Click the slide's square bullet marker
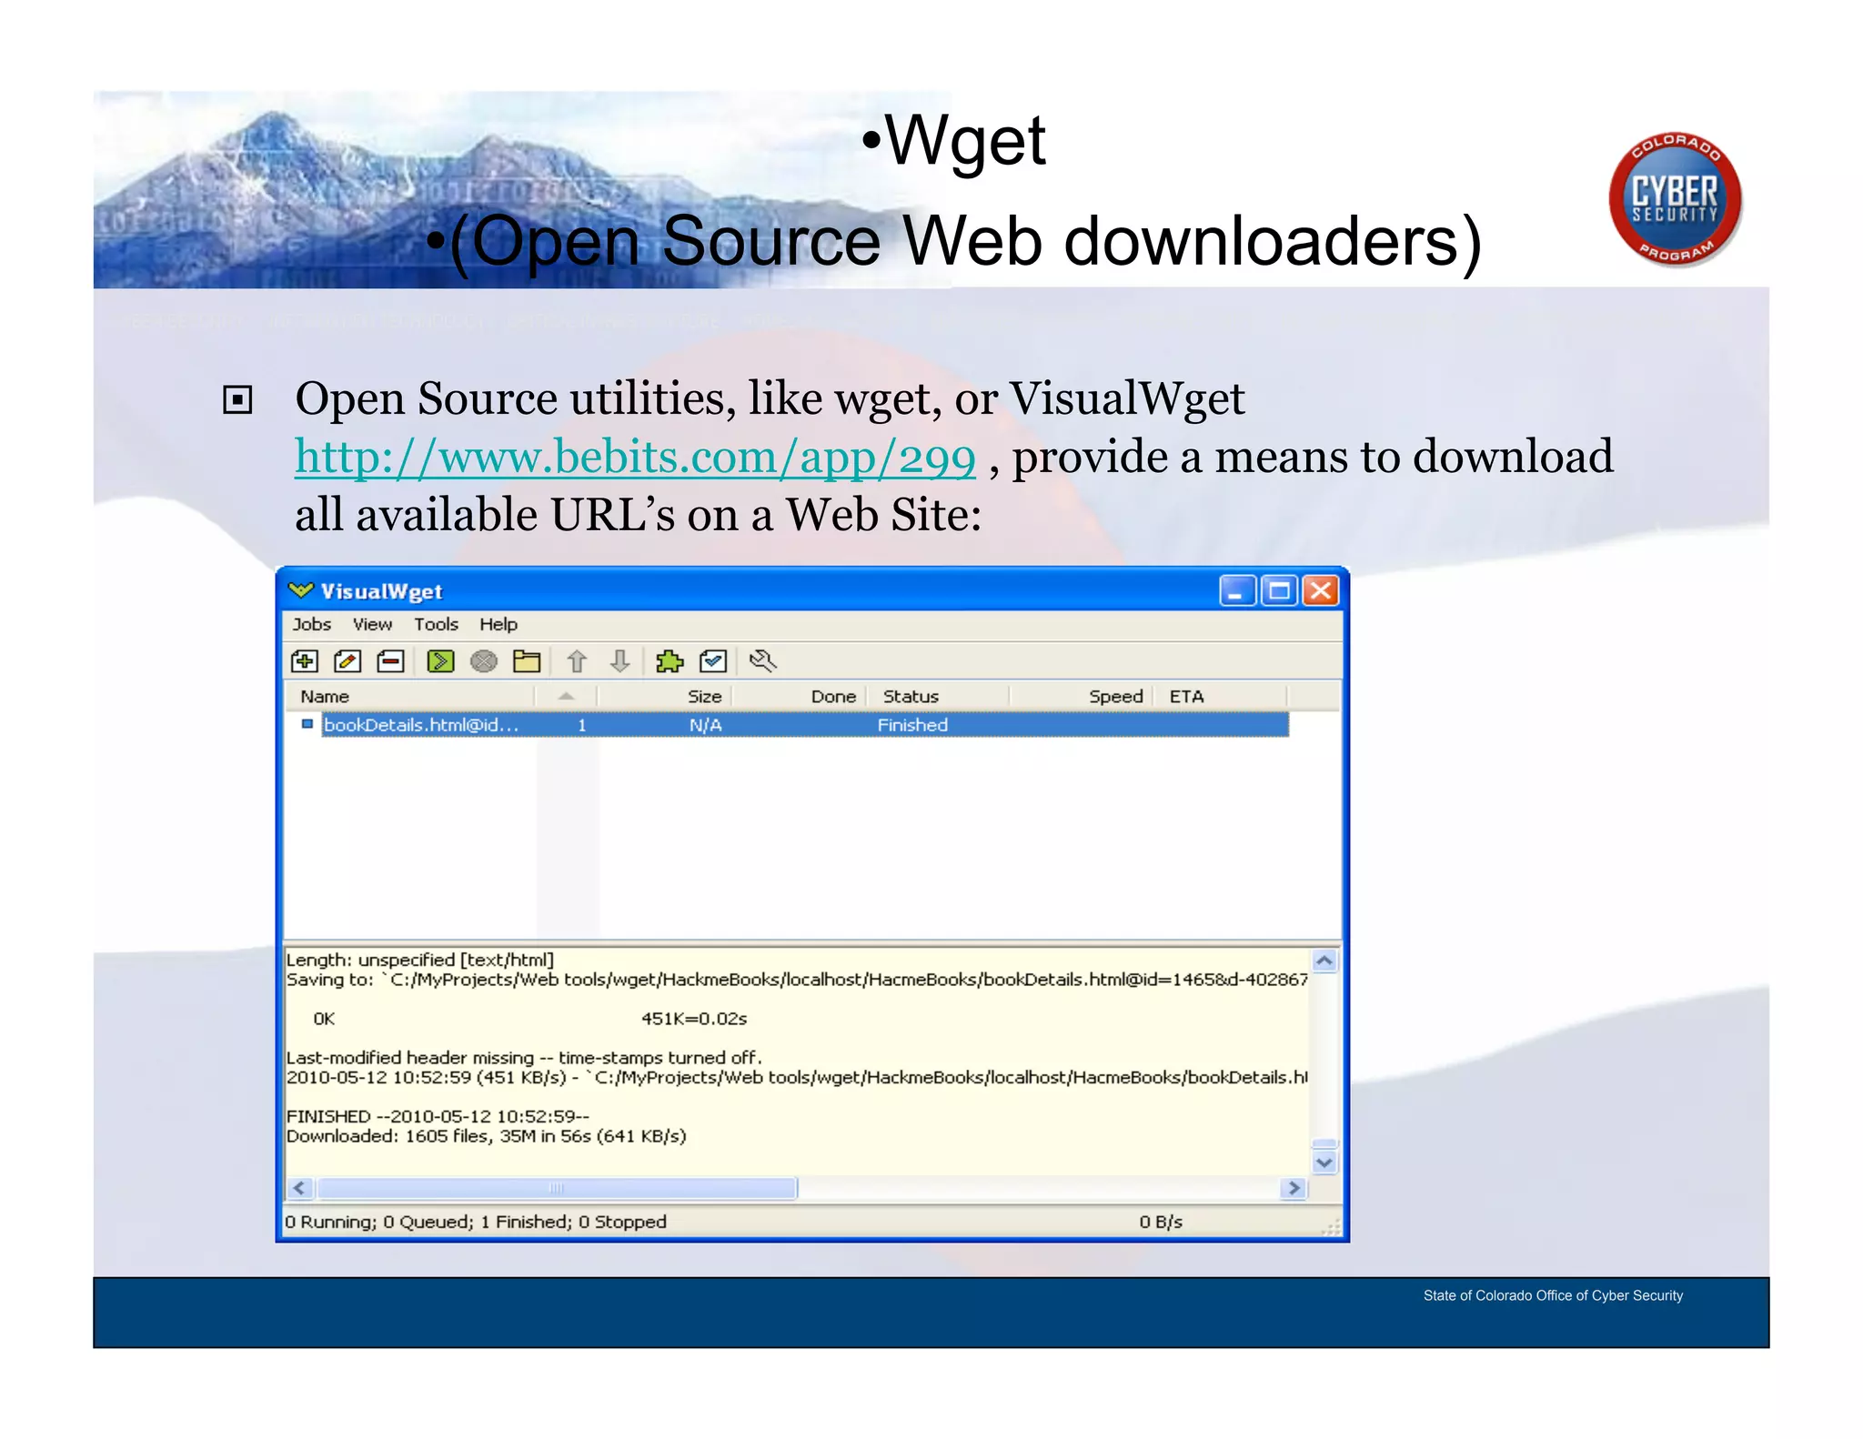This screenshot has height=1439, width=1863. pos(237,399)
